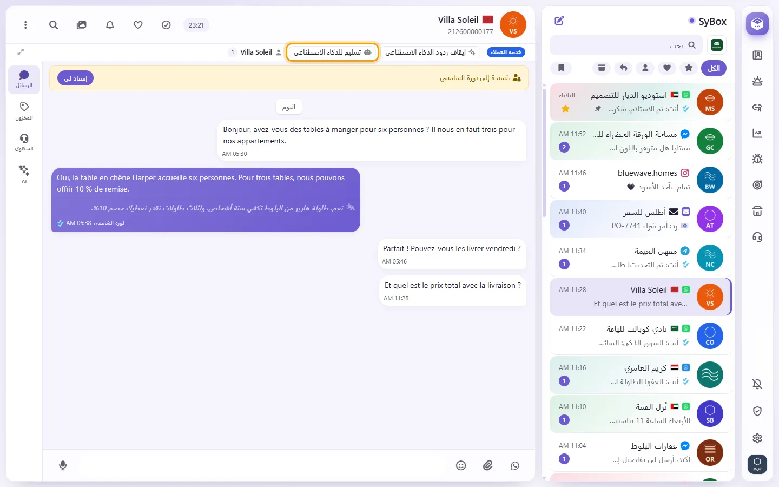The height and width of the screenshot is (487, 779).
Task: Open the shield security icon
Action: pyautogui.click(x=757, y=411)
